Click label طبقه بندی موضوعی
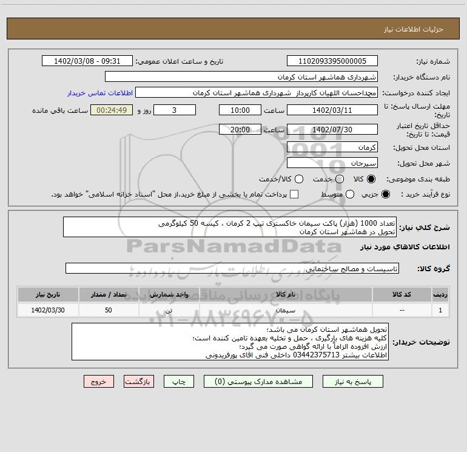Image resolution: width=467 pixels, height=452 pixels. pyautogui.click(x=418, y=180)
